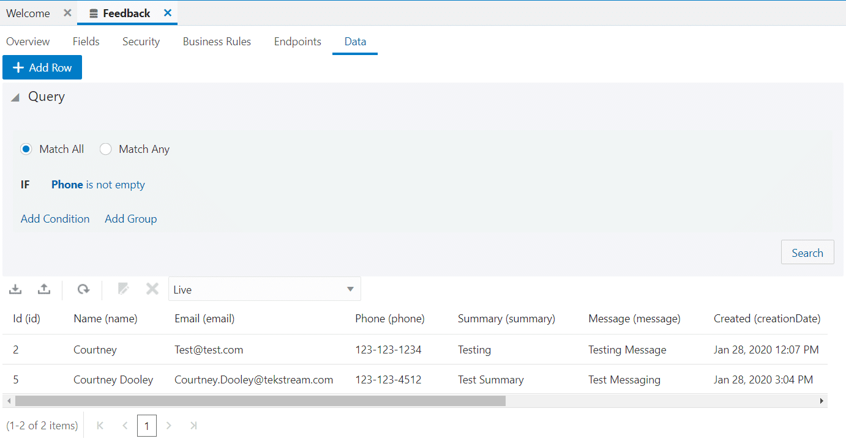Click the Email (email) column header
Viewport: 846px width, 444px height.
[204, 319]
